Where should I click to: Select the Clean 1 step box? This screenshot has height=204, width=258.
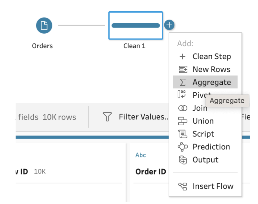pos(135,26)
